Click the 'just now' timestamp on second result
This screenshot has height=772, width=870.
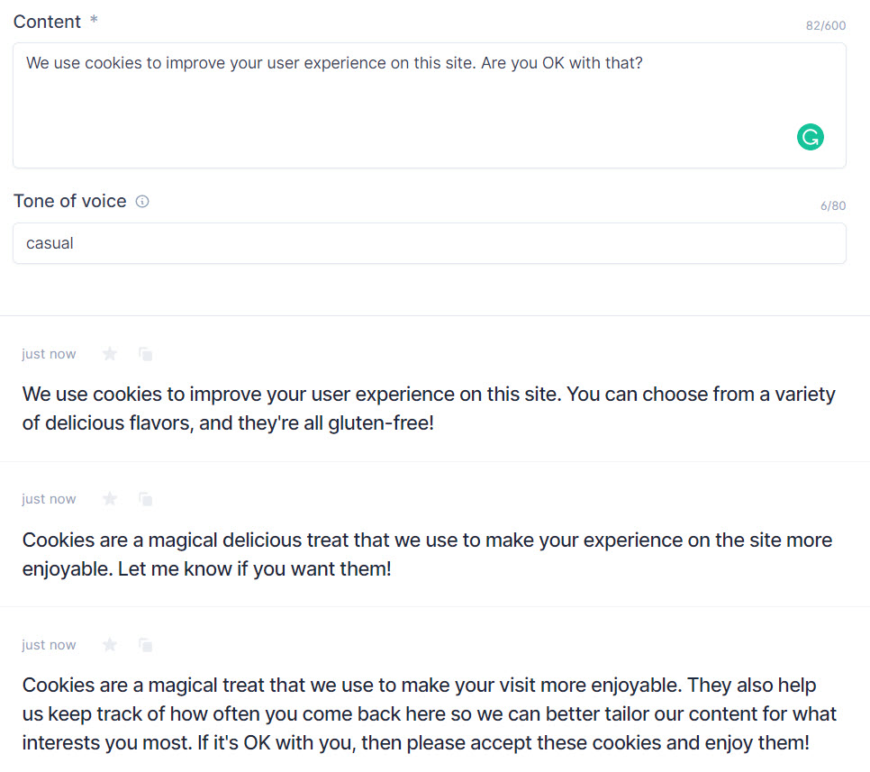pos(49,499)
